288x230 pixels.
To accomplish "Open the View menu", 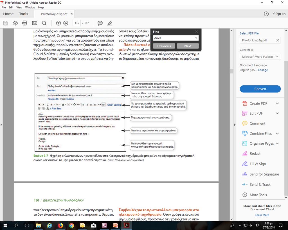I will [x=19, y=7].
